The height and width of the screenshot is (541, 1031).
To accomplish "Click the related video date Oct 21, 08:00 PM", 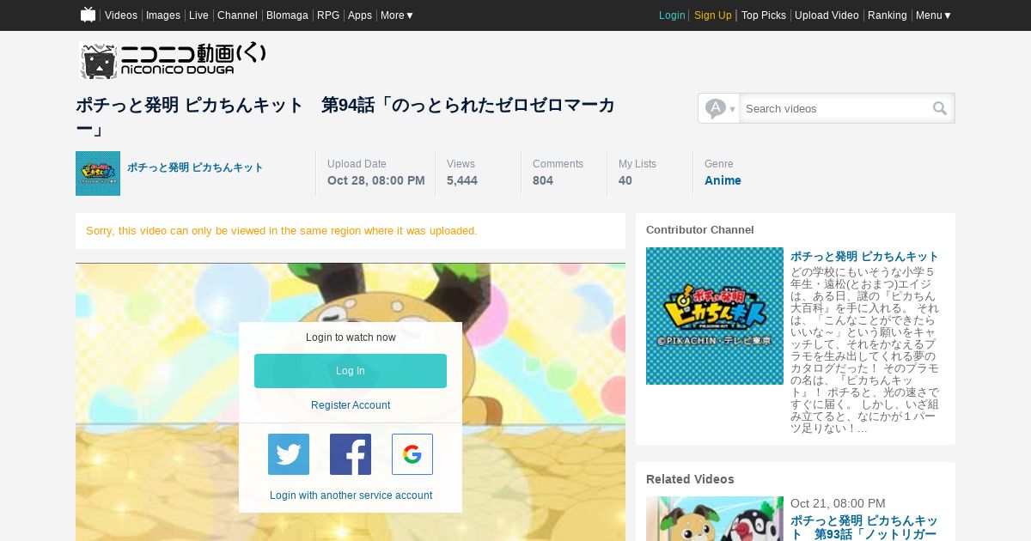I will click(x=838, y=503).
